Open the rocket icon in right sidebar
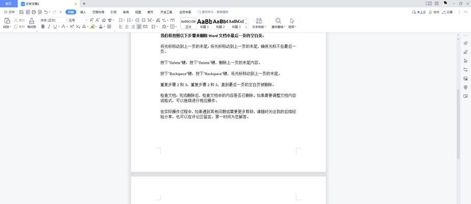This screenshot has height=204, width=471. click(465, 43)
